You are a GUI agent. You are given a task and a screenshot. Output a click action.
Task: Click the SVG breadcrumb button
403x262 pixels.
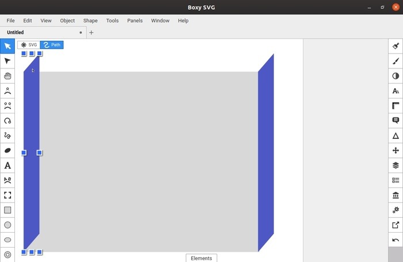tap(29, 45)
